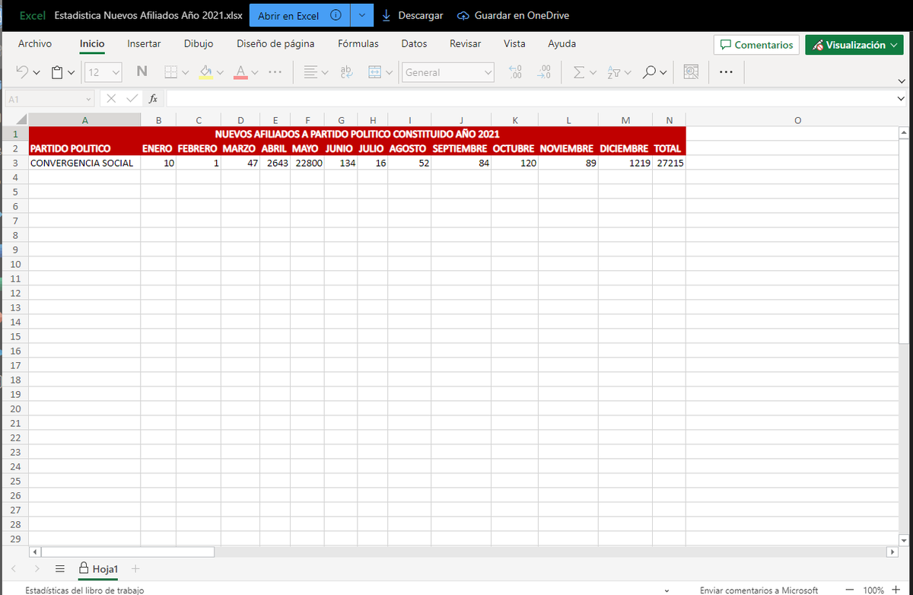The height and width of the screenshot is (595, 913).
Task: Switch to the Dibujo tab
Action: coord(199,44)
